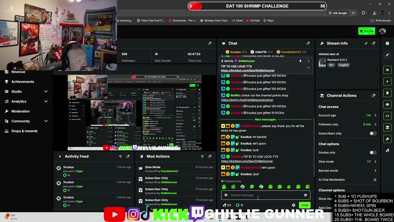
Task: Click the green Go live button
Action: coord(367,31)
